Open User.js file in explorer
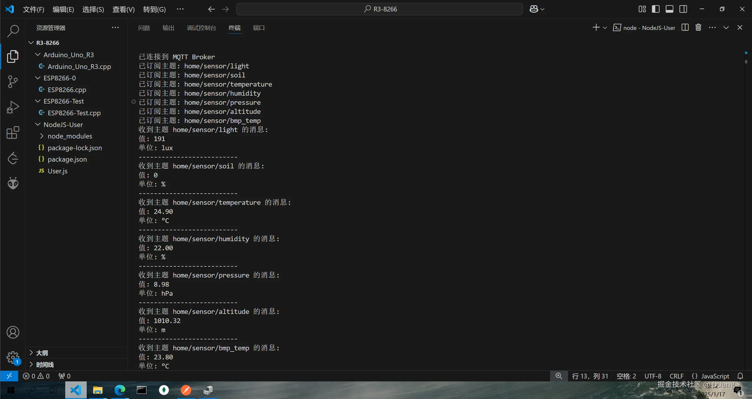The image size is (752, 399). (58, 171)
